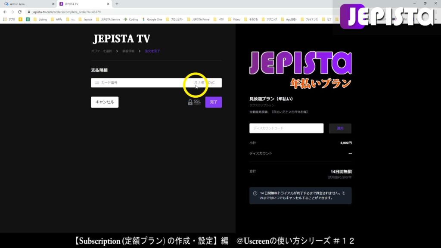Click the SSL secure lock badge

click(194, 102)
